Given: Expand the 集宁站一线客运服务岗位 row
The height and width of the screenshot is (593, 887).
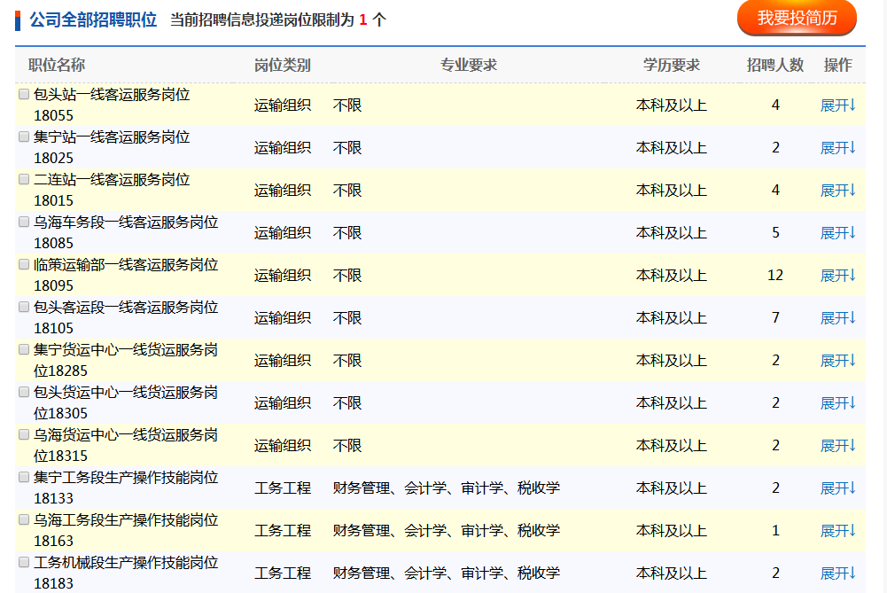Looking at the screenshot, I should [x=837, y=148].
